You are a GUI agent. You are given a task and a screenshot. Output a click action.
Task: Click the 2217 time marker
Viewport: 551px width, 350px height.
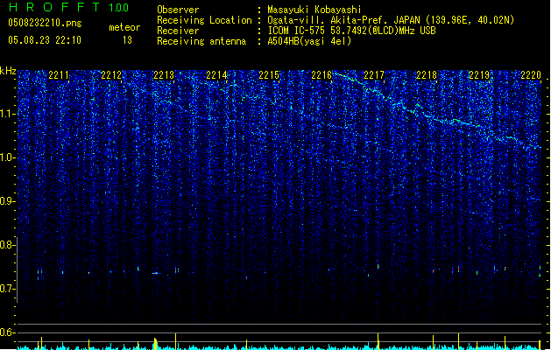[x=374, y=75]
